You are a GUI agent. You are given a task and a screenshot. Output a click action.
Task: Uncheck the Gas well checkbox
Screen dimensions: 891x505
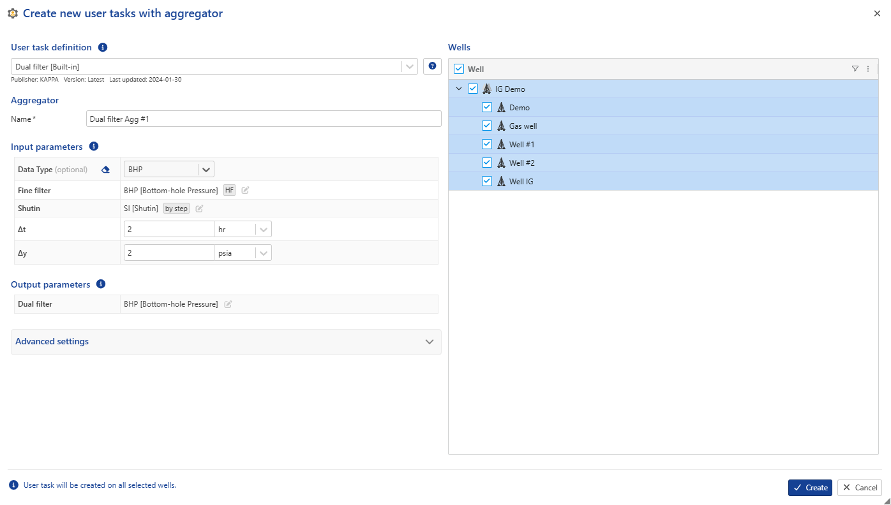[x=487, y=125]
